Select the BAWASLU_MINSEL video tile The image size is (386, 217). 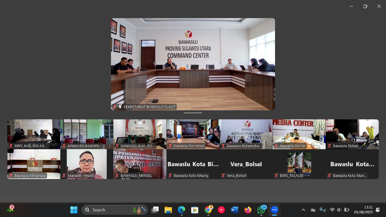[x=140, y=164]
